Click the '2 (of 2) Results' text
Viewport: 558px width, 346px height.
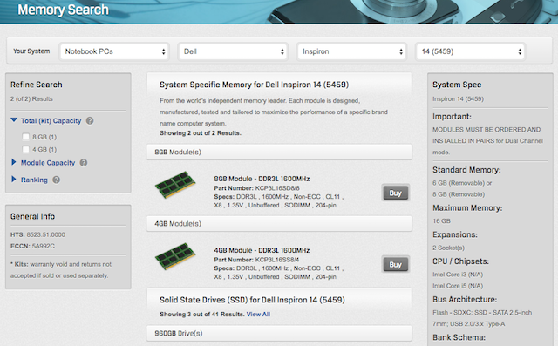(x=31, y=98)
